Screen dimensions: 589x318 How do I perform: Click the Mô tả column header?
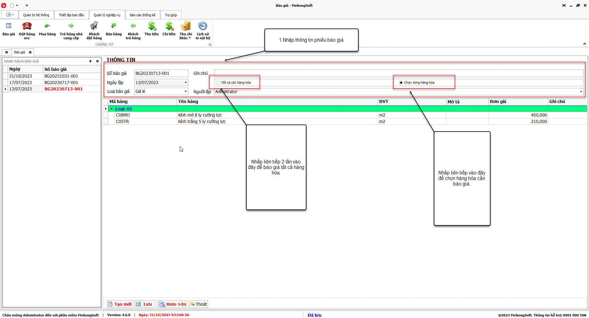click(x=467, y=102)
